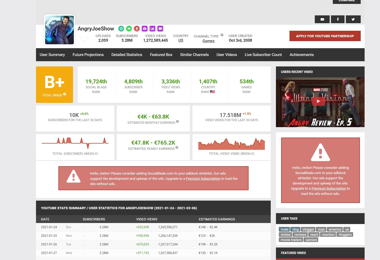Open the Future Projections tab

88,55
